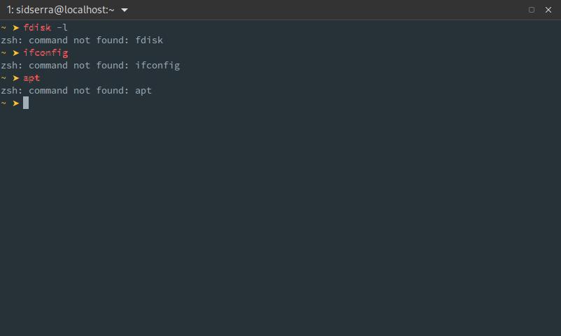The width and height of the screenshot is (561, 336).
Task: Click the red "ifconfig" command text
Action: click(45, 53)
